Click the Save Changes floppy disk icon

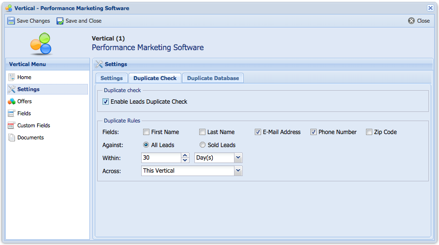coord(11,21)
